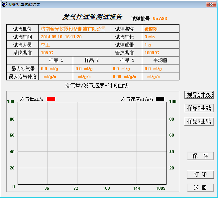Click the 样品1曲线 button
218x198 pixels.
tap(199, 95)
